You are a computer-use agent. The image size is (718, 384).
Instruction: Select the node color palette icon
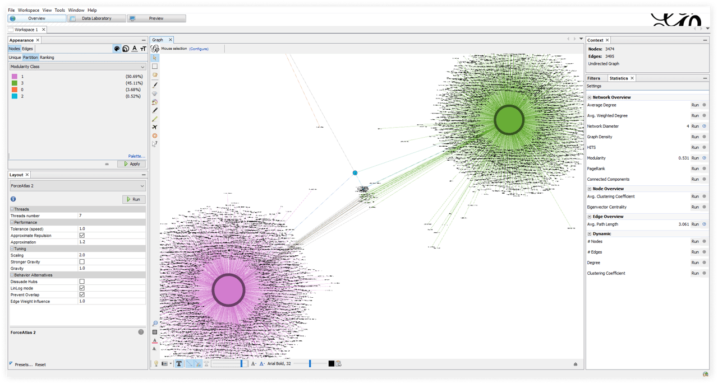click(x=117, y=49)
